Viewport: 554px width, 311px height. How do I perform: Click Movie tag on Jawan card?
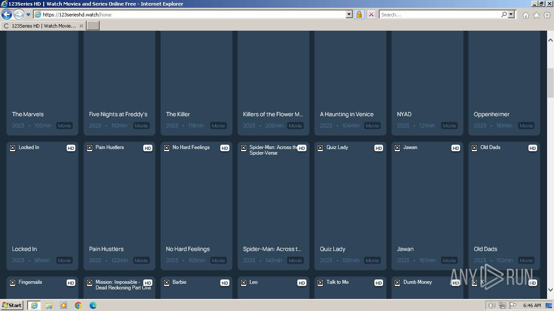point(449,260)
